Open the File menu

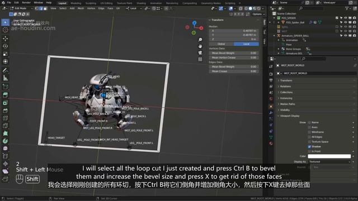coord(9,3)
